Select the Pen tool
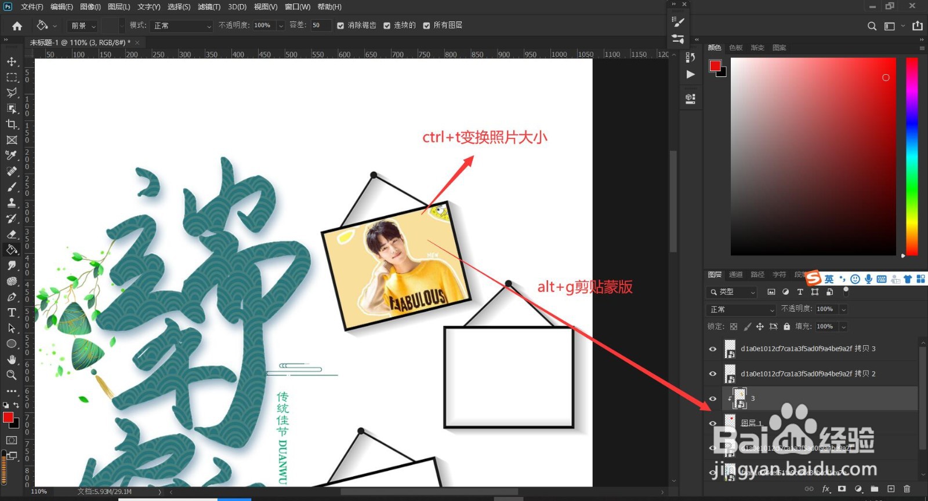Viewport: 928px width, 501px height. [x=12, y=297]
